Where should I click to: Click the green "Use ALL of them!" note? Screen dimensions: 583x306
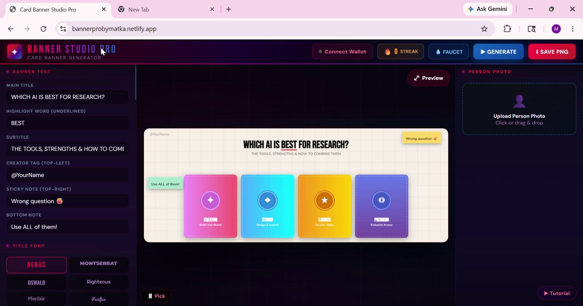click(165, 184)
